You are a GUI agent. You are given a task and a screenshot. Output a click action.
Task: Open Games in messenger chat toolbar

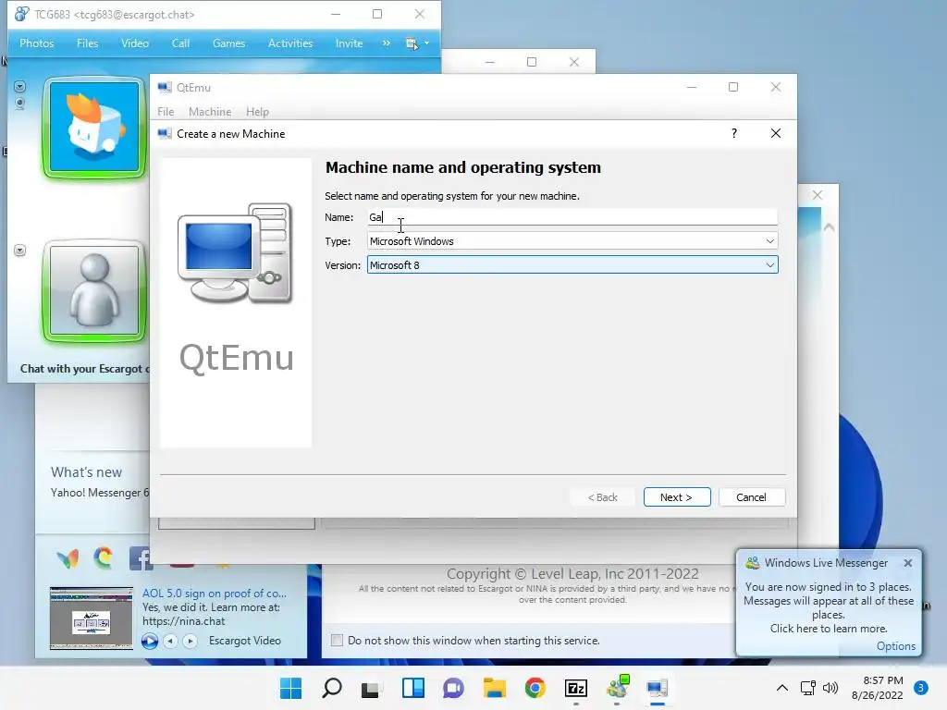(x=229, y=43)
